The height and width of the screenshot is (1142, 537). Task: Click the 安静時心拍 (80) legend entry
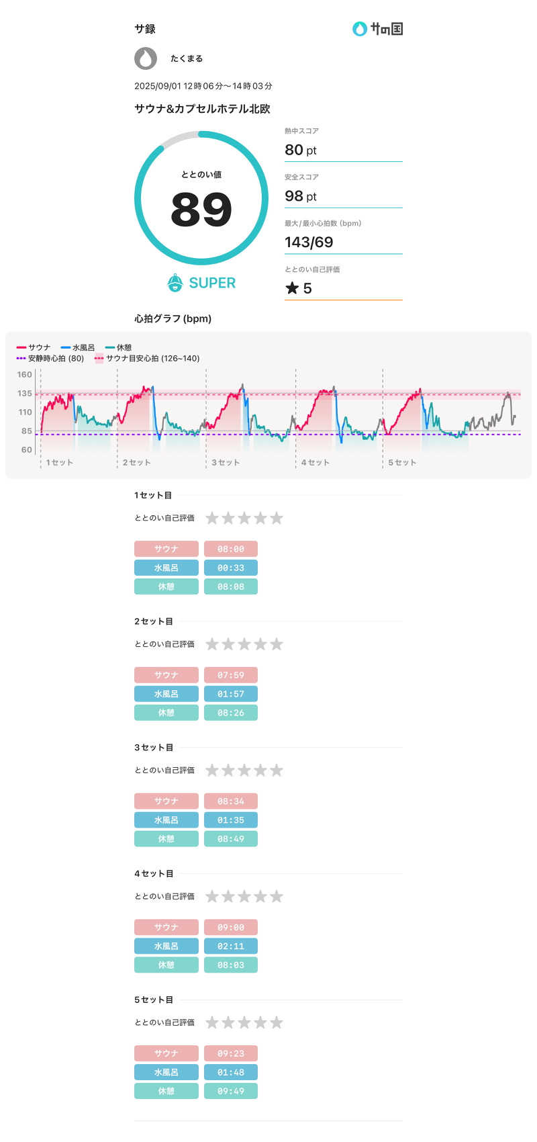[51, 359]
